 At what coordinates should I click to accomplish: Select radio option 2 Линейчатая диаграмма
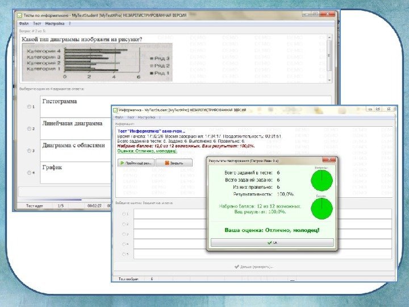coord(29,128)
